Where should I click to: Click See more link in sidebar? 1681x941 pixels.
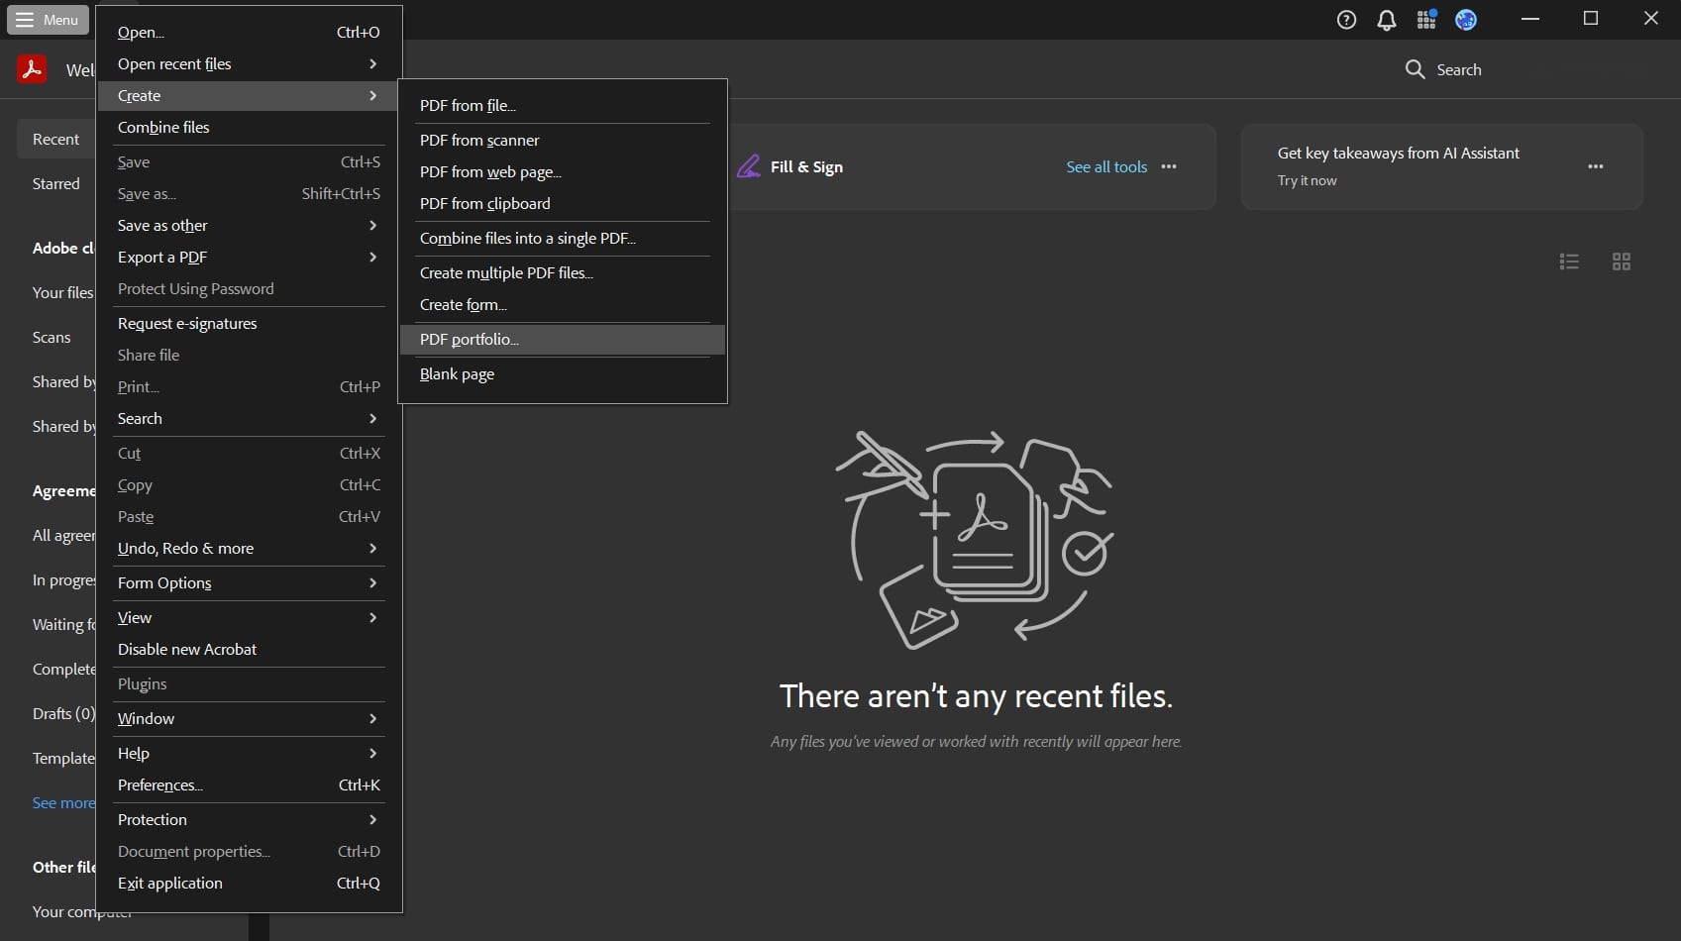63,802
